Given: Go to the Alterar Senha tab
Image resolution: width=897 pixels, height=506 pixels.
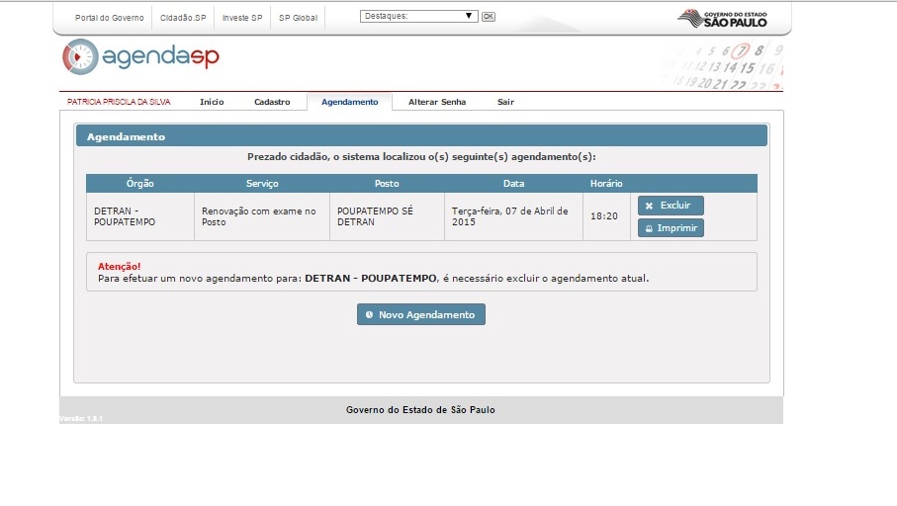Looking at the screenshot, I should [436, 102].
